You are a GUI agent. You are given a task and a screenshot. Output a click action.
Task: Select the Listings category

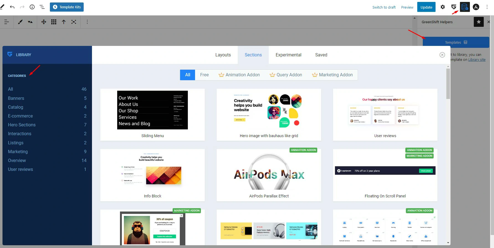coord(47,143)
